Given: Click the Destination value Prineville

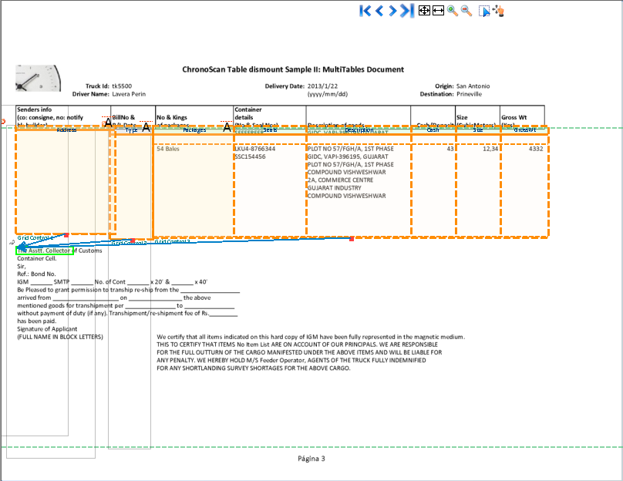Looking at the screenshot, I should tap(470, 94).
